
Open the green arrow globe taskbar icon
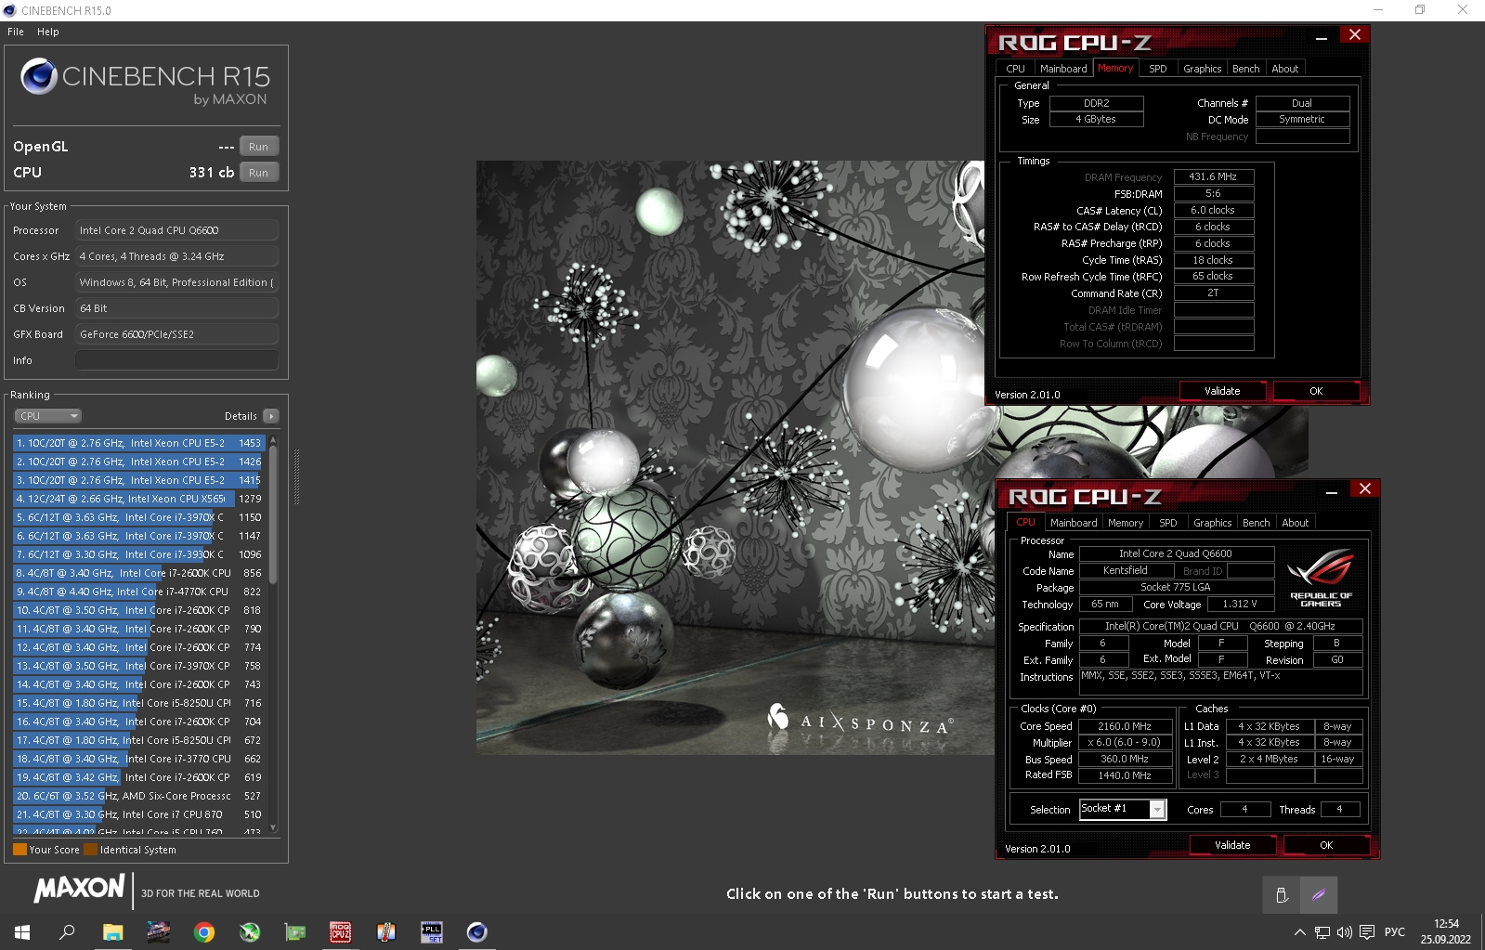[x=250, y=932]
